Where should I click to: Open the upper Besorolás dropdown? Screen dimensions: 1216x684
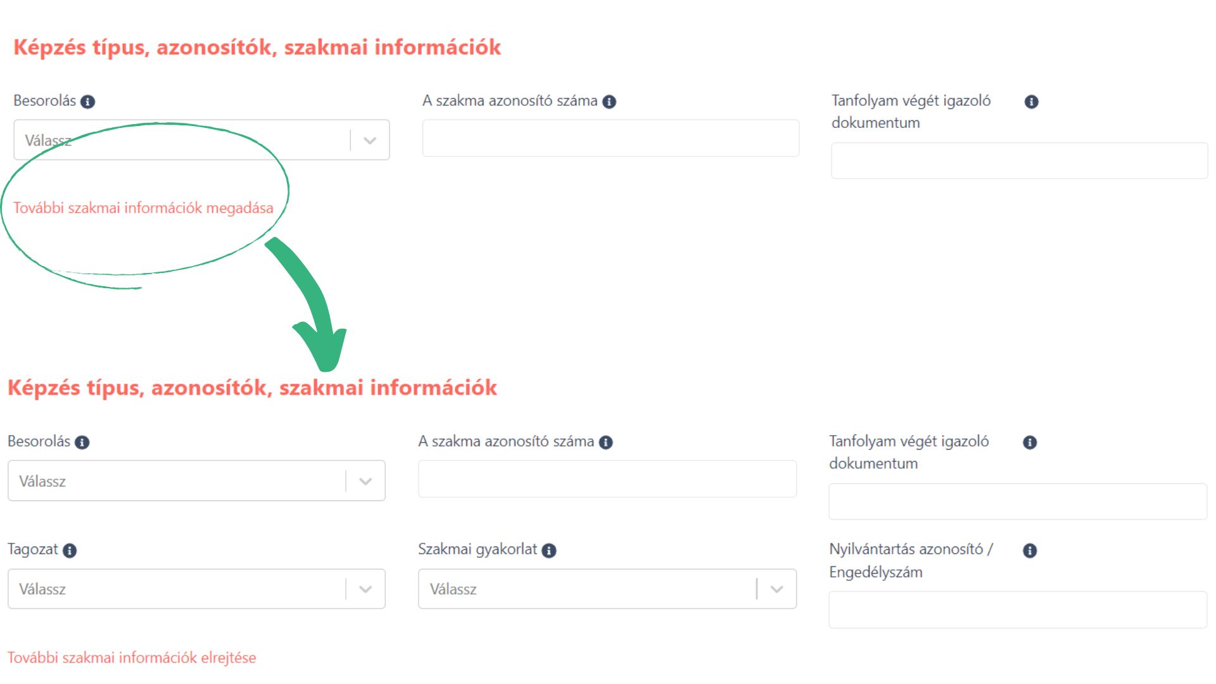click(x=201, y=140)
